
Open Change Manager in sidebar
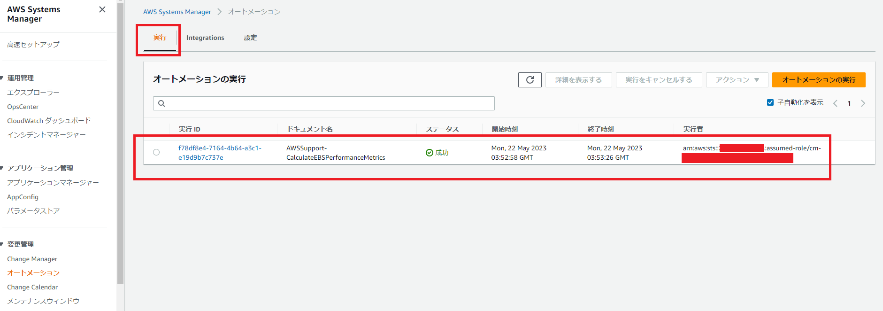point(32,259)
